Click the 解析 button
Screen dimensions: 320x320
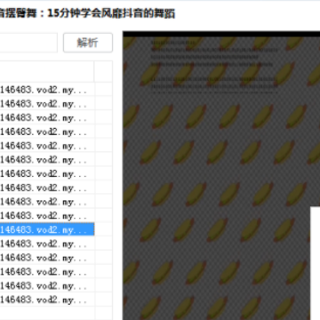pos(88,43)
